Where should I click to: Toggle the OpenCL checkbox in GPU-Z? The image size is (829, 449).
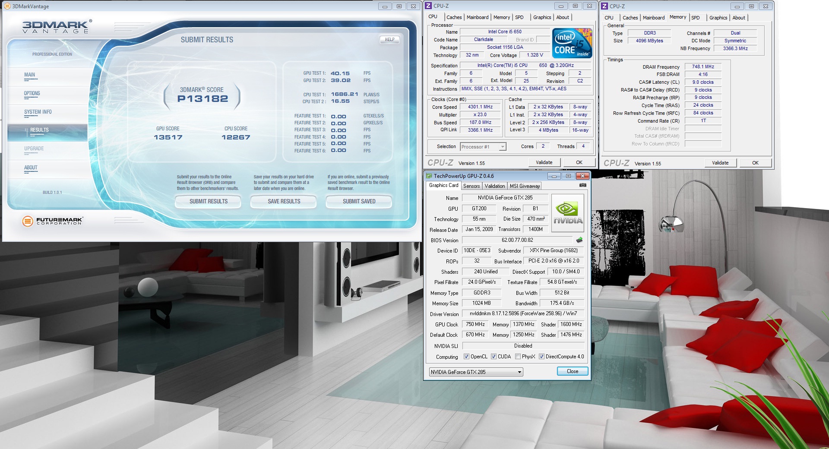466,357
